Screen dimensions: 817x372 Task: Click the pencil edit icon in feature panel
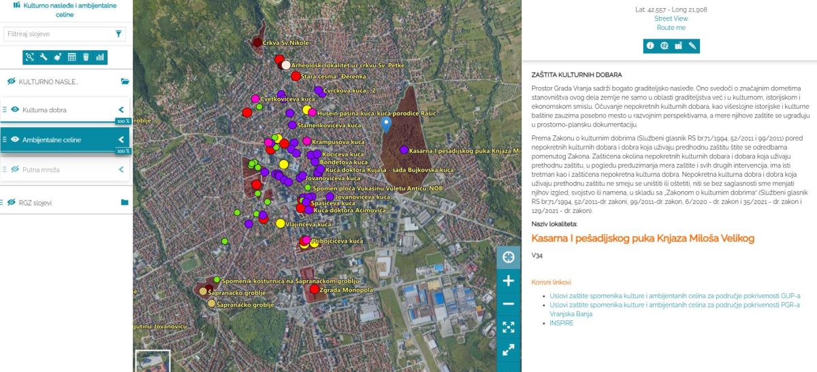692,46
